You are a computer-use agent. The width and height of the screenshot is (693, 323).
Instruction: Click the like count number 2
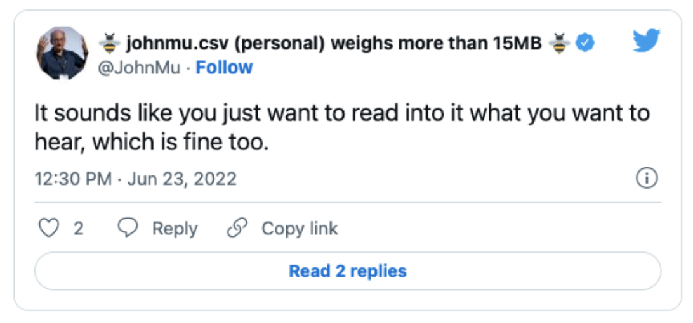click(78, 228)
